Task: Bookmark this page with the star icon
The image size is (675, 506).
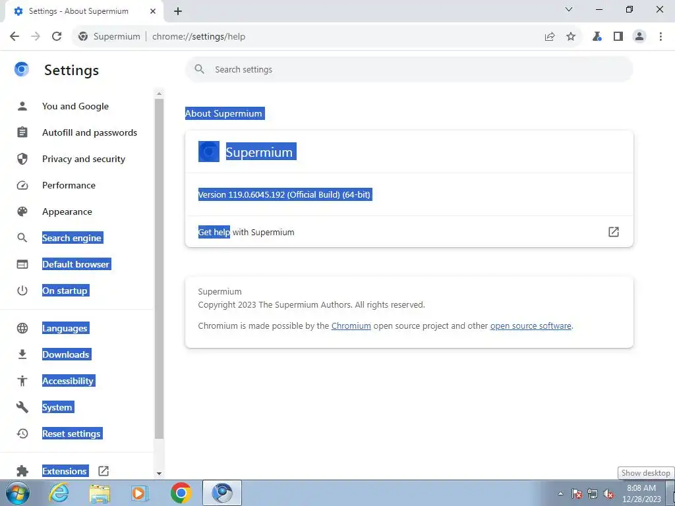Action: point(571,37)
